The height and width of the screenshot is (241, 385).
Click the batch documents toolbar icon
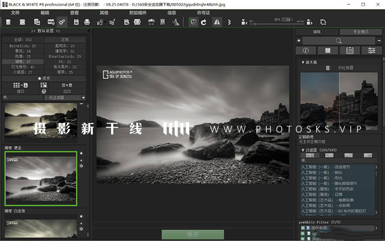tap(37, 23)
